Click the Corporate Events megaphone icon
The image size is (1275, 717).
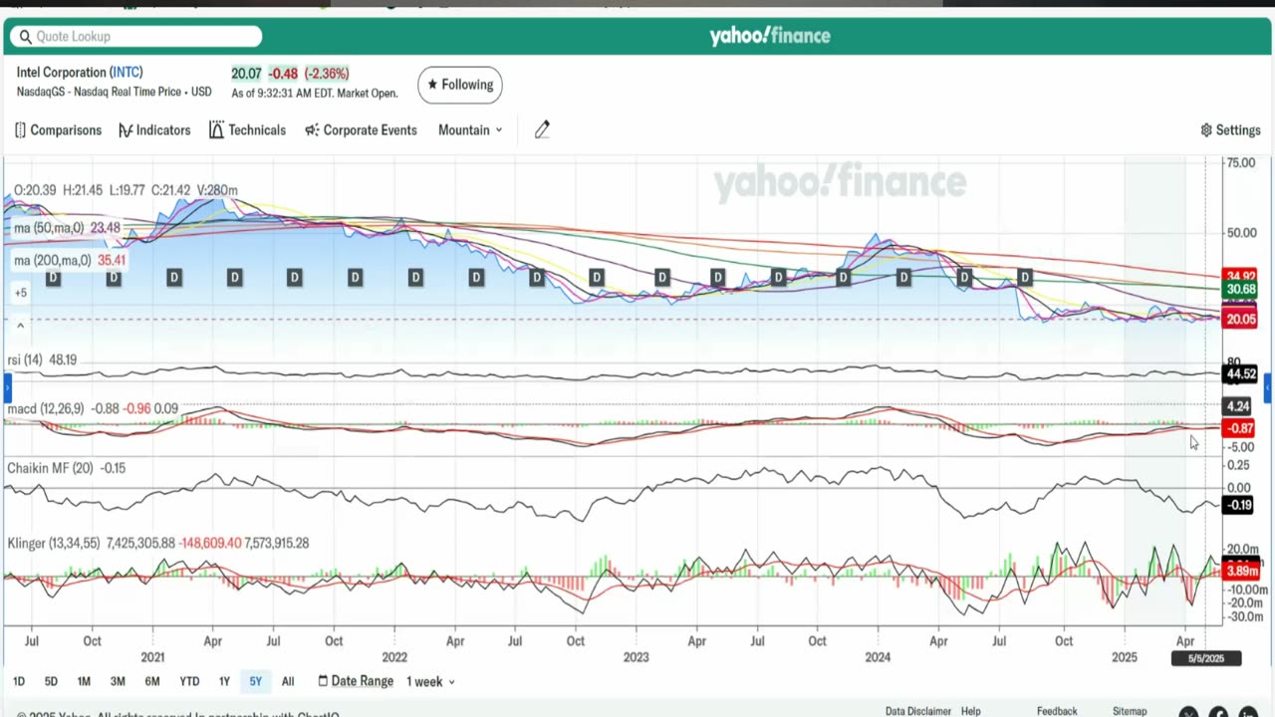(312, 130)
